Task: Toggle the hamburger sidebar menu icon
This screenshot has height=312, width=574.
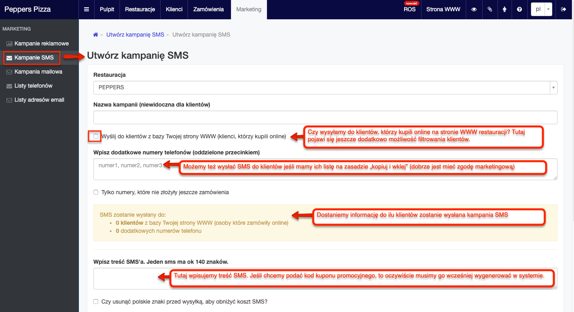Action: (x=87, y=9)
